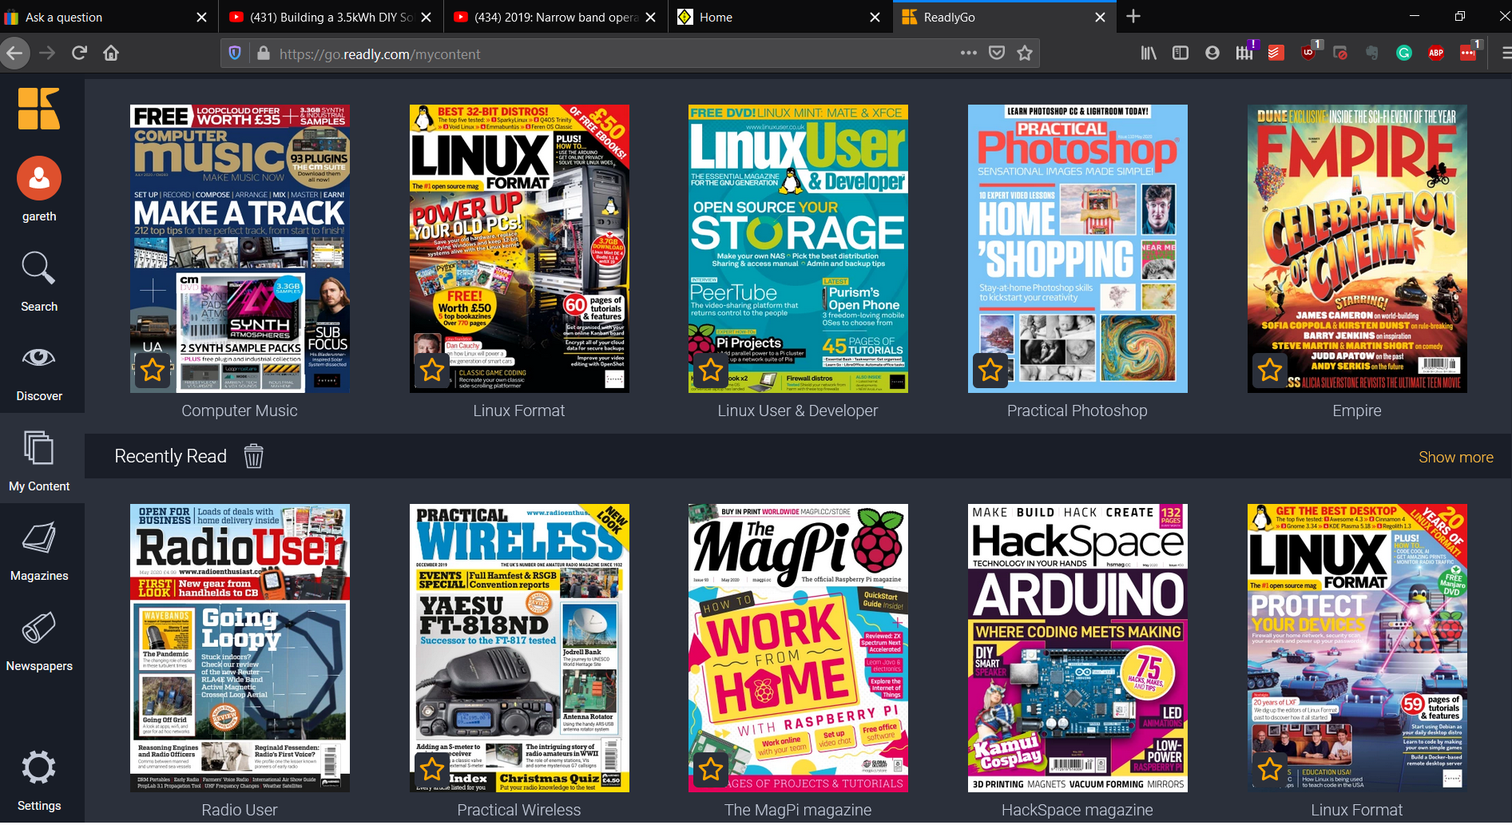The height and width of the screenshot is (829, 1512).
Task: Click the browser forward arrow
Action: [47, 54]
